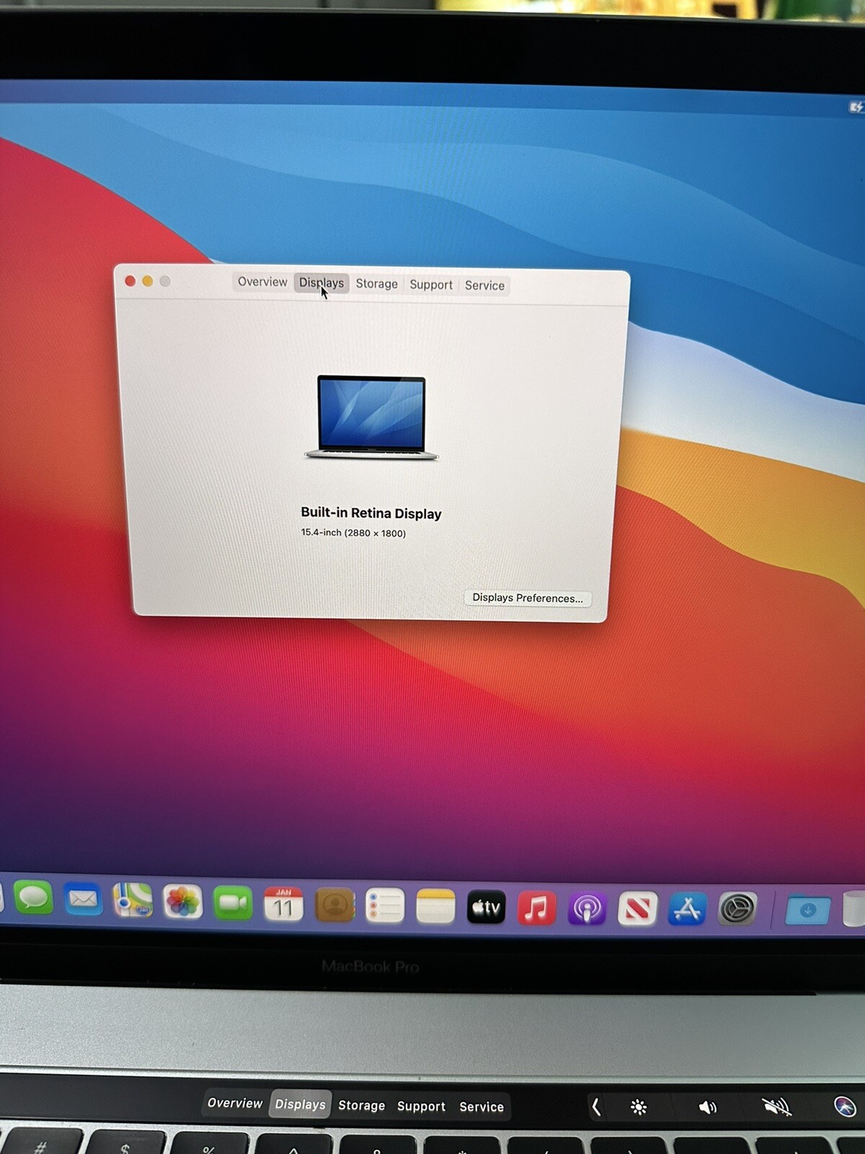Open System Preferences from Dock
This screenshot has width=865, height=1154.
pyautogui.click(x=737, y=909)
